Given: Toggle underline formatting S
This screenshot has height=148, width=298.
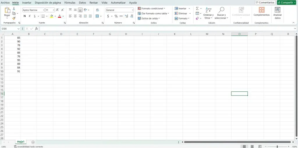Looking at the screenshot, I should tap(35, 16).
